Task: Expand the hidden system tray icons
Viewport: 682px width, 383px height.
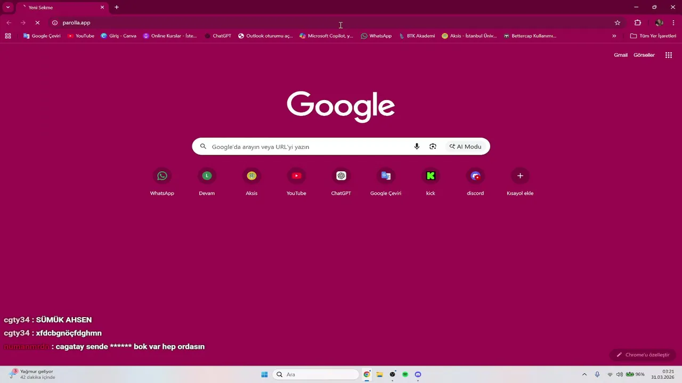Action: [584, 374]
